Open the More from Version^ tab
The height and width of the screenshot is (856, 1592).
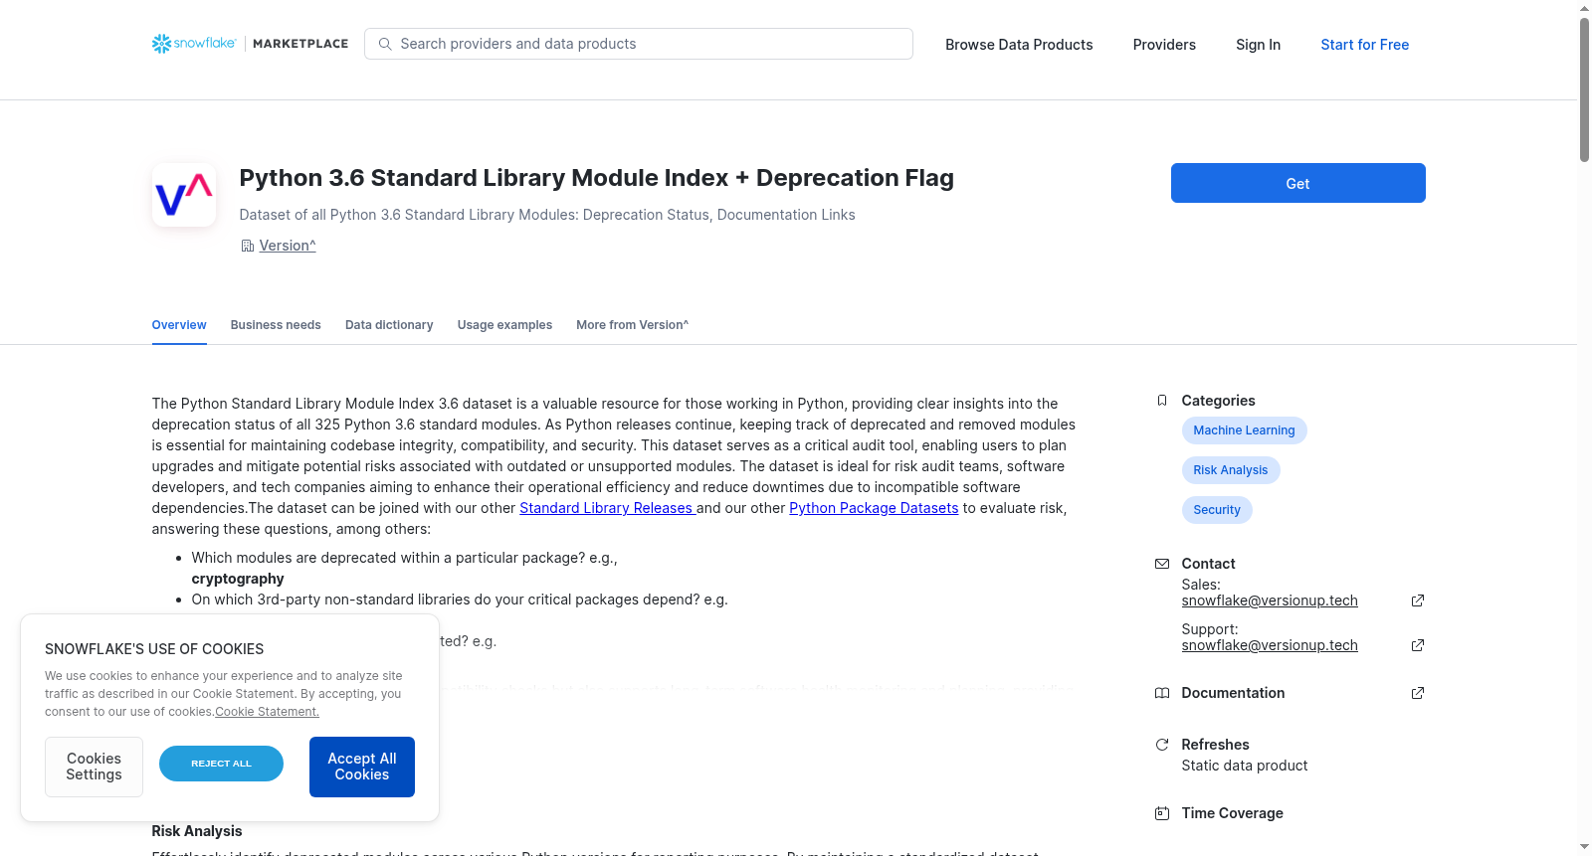[632, 325]
